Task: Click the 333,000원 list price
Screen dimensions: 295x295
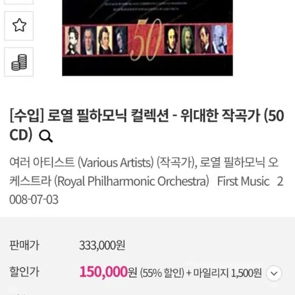Action: point(102,245)
